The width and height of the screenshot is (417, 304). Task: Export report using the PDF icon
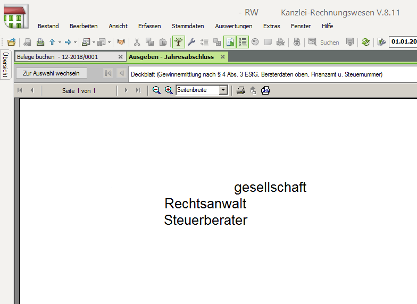pyautogui.click(x=265, y=90)
